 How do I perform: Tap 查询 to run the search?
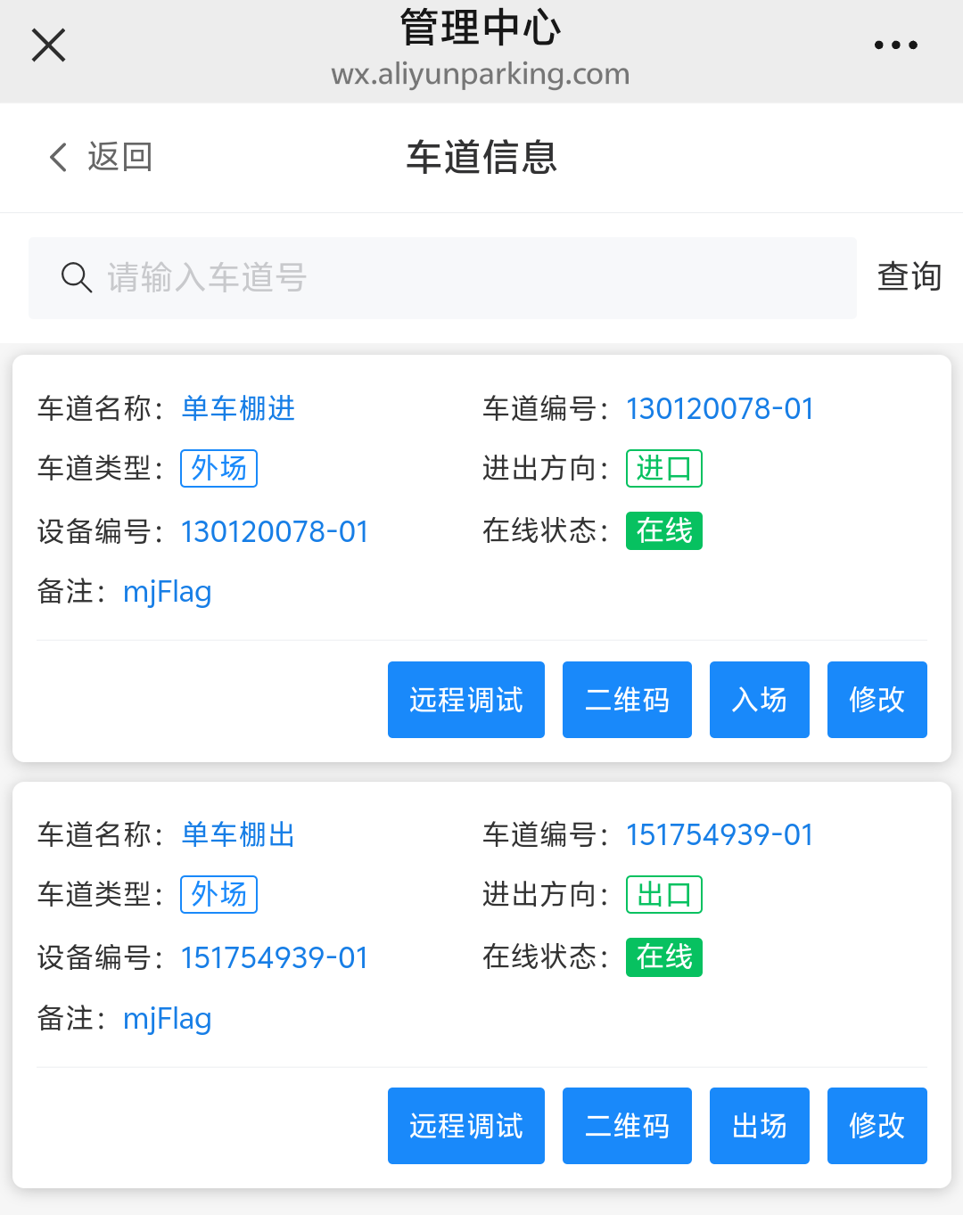(x=909, y=277)
